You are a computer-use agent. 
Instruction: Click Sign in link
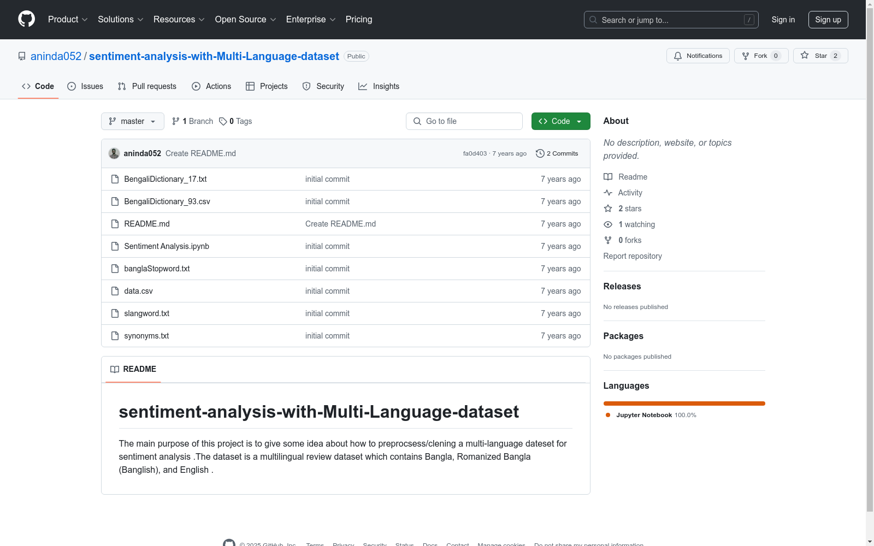[783, 20]
